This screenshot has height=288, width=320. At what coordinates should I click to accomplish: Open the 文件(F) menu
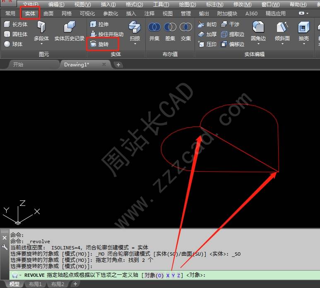coord(31,4)
